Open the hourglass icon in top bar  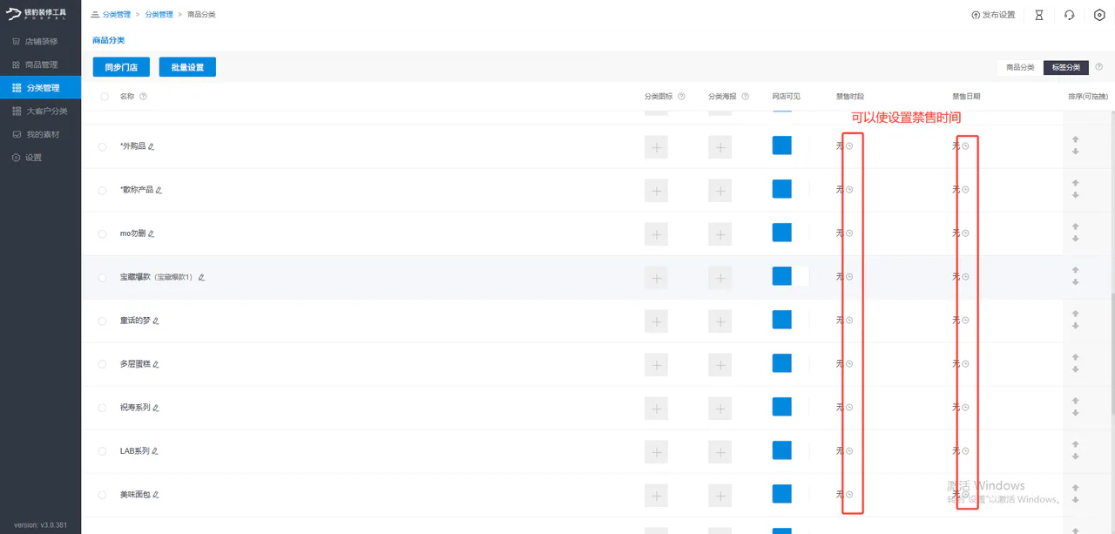point(1038,15)
